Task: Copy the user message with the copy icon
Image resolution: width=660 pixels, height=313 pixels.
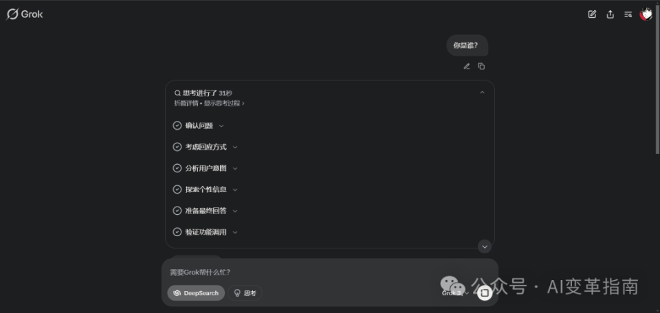Action: 481,67
